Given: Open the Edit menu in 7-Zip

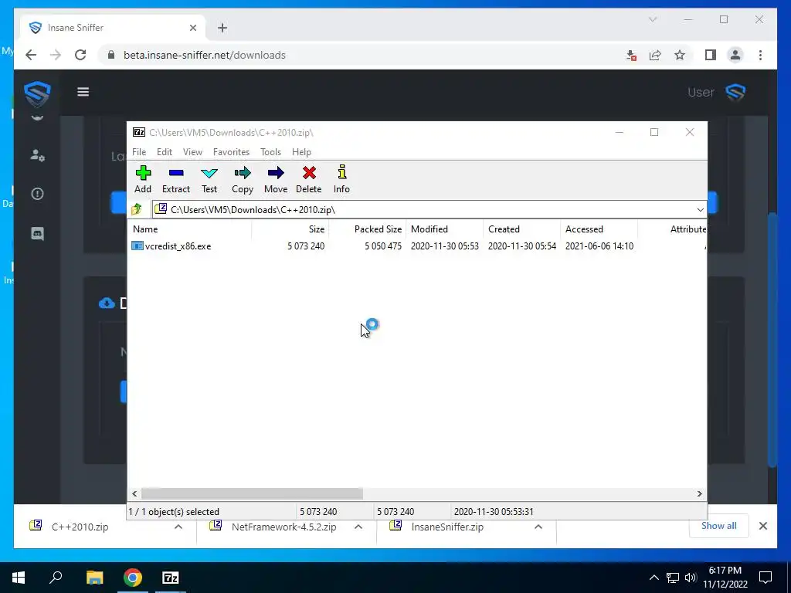Looking at the screenshot, I should pos(165,152).
